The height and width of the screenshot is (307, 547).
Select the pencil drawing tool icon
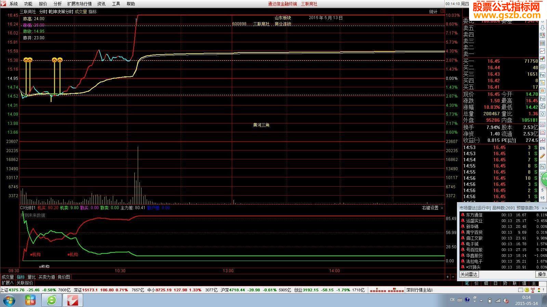click(x=543, y=156)
